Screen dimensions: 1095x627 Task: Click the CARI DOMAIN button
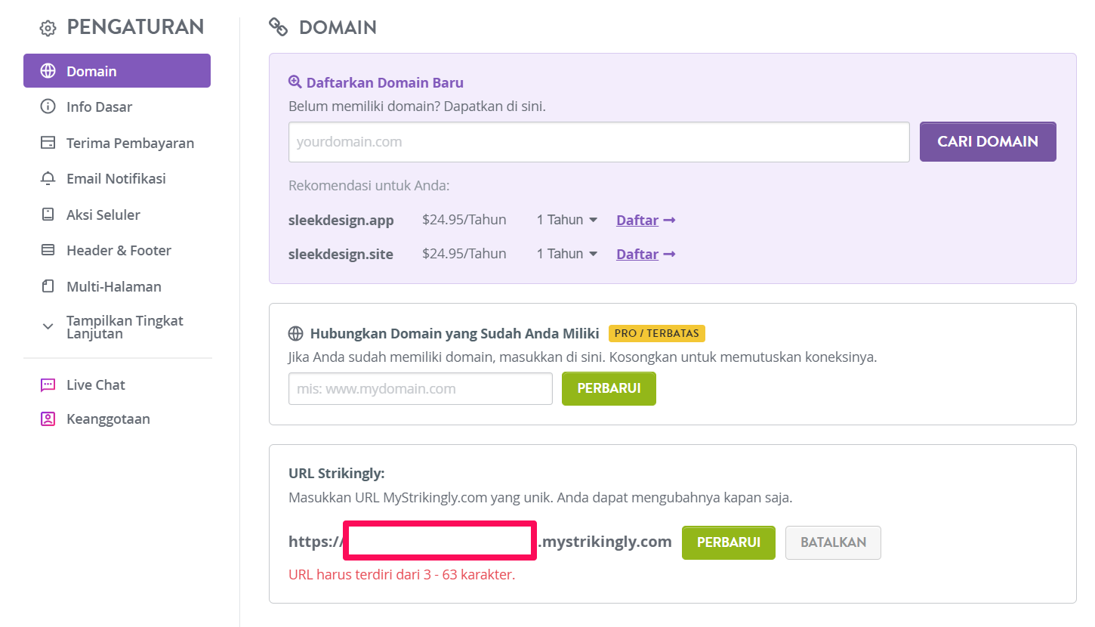click(988, 141)
